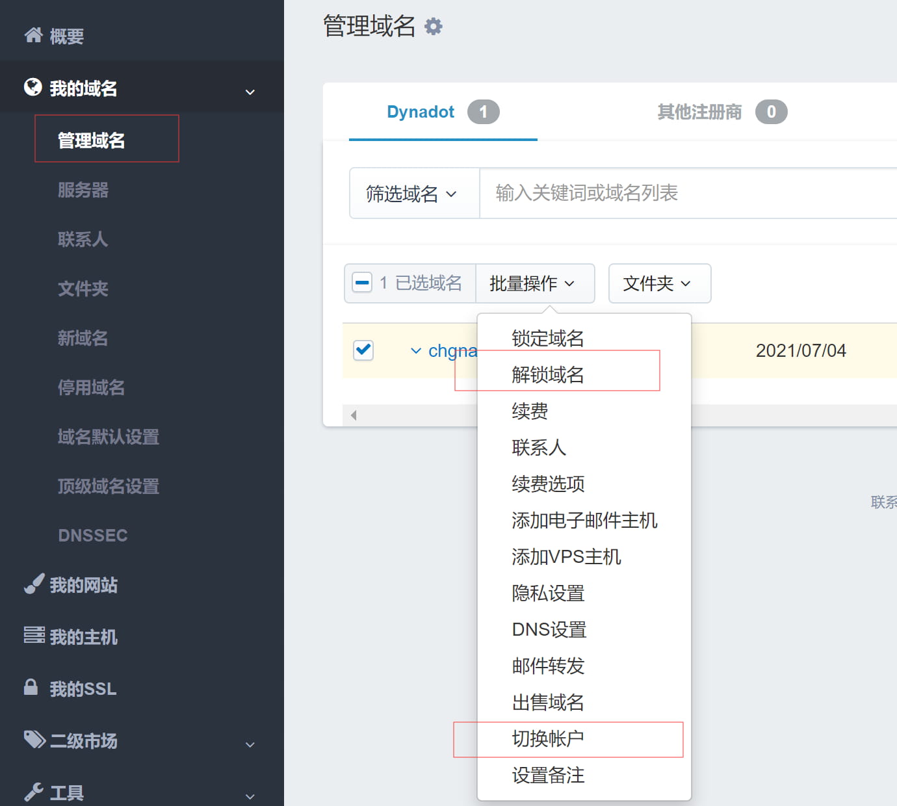Viewport: 897px width, 806px height.
Task: Select the 我的主机 hosting icon
Action: 32,636
